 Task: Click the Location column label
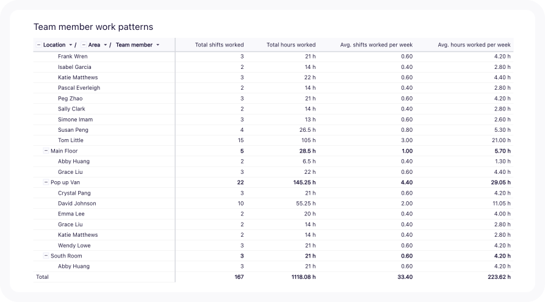pos(54,45)
